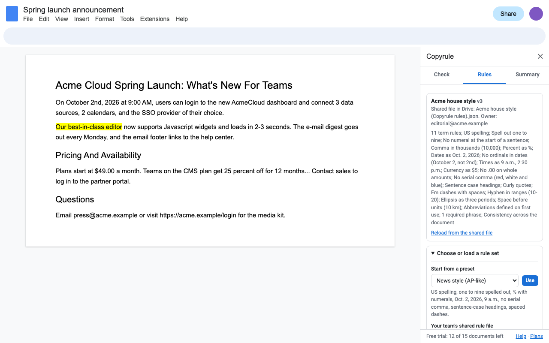Click the empty toolbar bar below the menus
Image resolution: width=549 pixels, height=343 pixels.
click(274, 36)
